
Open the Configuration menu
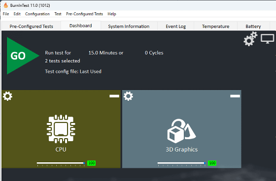point(37,14)
